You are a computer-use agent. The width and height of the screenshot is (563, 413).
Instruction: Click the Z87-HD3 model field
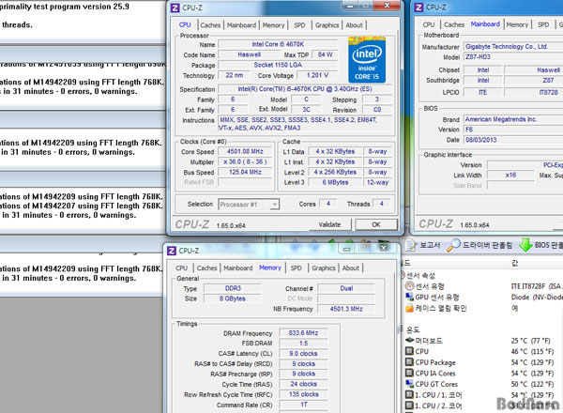click(513, 56)
